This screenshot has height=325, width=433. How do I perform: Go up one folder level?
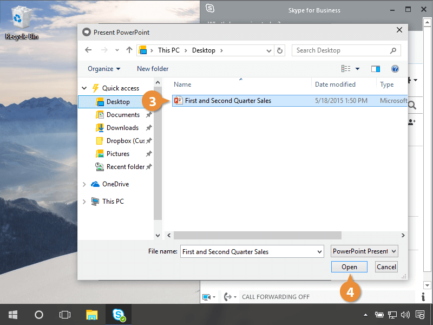coord(129,50)
